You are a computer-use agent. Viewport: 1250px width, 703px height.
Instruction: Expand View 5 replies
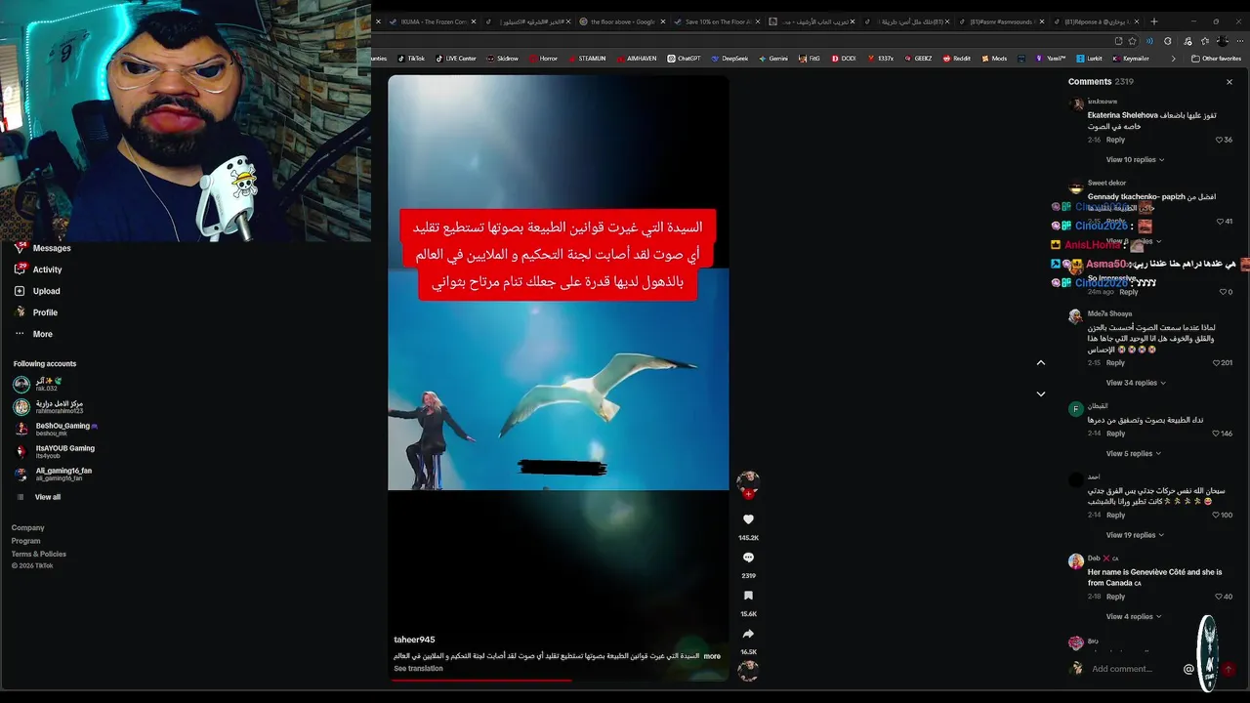pyautogui.click(x=1134, y=454)
